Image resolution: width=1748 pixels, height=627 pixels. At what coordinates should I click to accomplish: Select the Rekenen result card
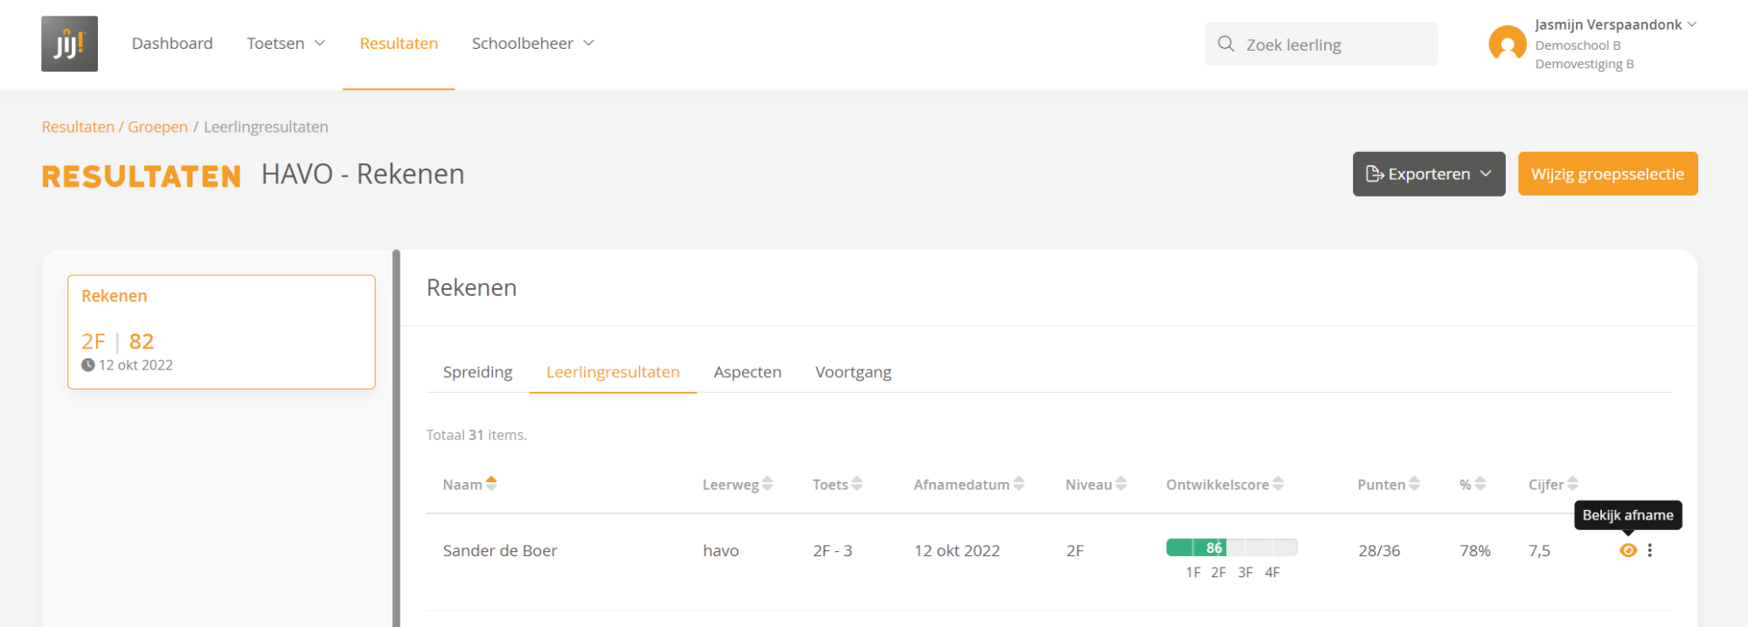(x=221, y=332)
